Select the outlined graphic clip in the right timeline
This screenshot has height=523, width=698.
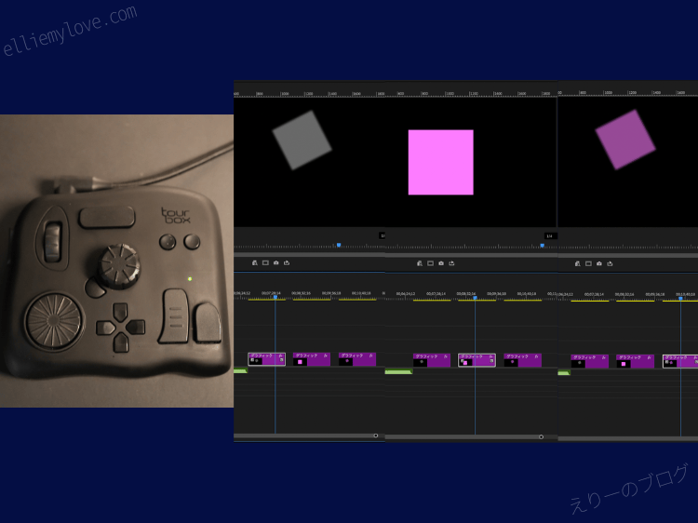click(679, 361)
